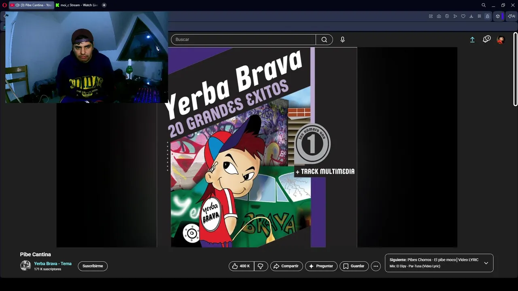This screenshot has height=291, width=518.
Task: Open the Yerba Brava channel avatar
Action: point(25,266)
